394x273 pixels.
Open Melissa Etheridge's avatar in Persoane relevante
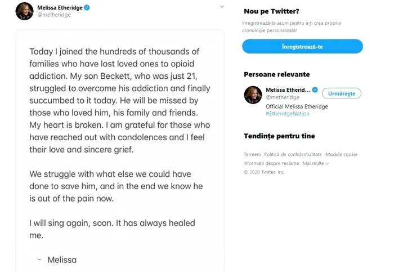click(253, 95)
